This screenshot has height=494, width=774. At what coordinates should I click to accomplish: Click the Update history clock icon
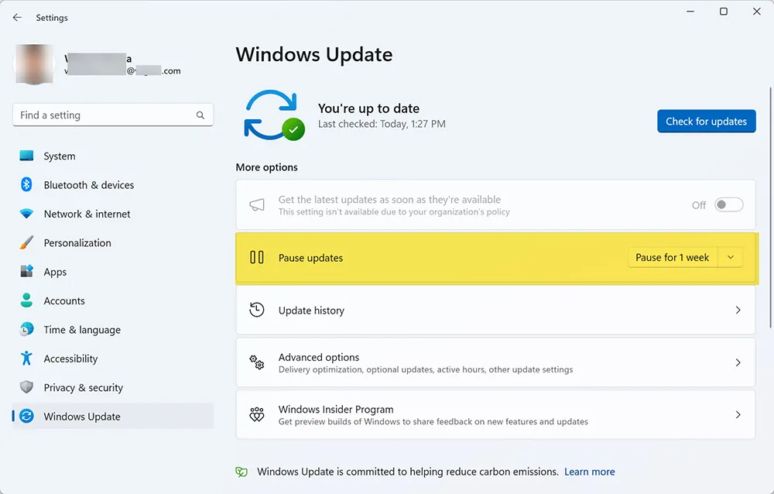tap(257, 309)
